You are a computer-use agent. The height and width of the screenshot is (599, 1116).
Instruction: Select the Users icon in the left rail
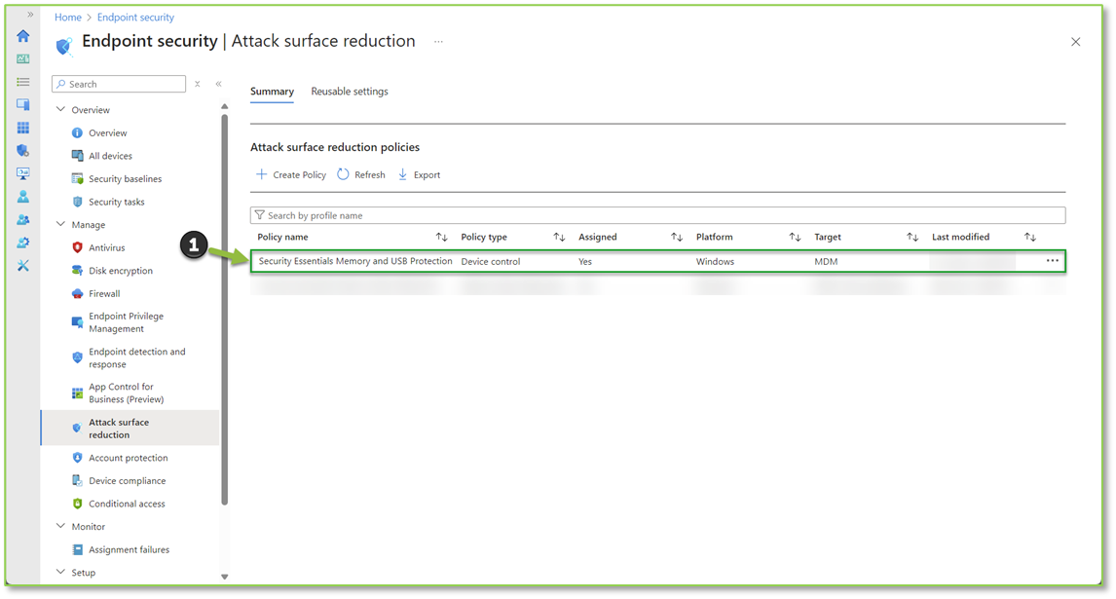tap(22, 196)
